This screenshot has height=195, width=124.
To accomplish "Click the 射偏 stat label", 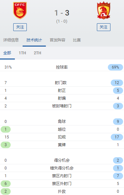I will click(x=62, y=98).
